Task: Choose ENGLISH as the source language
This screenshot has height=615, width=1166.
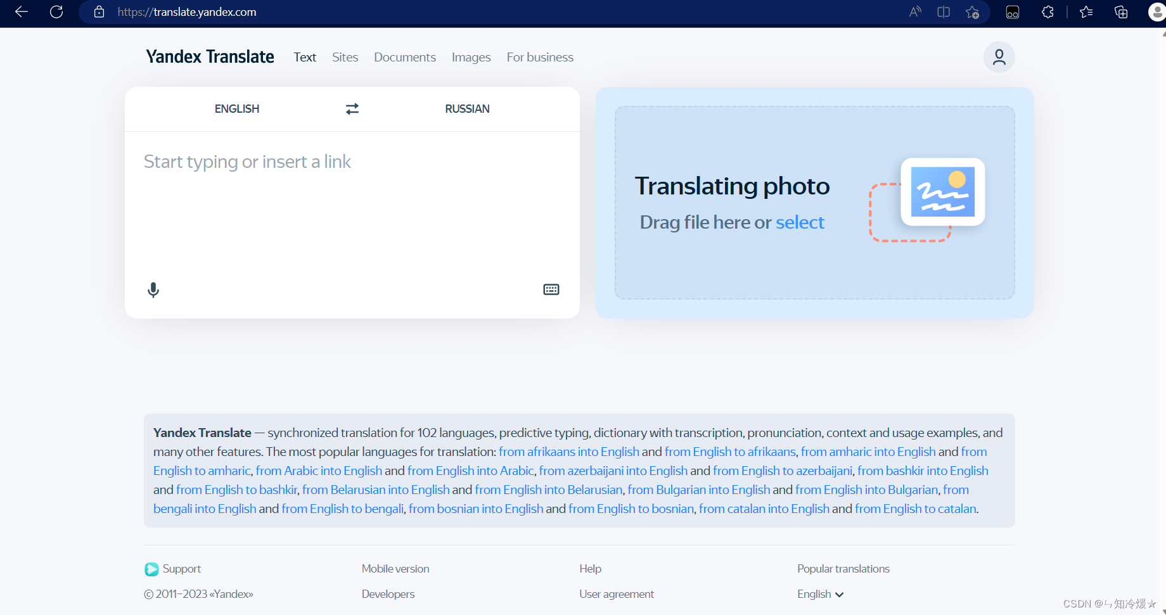Action: [x=237, y=109]
